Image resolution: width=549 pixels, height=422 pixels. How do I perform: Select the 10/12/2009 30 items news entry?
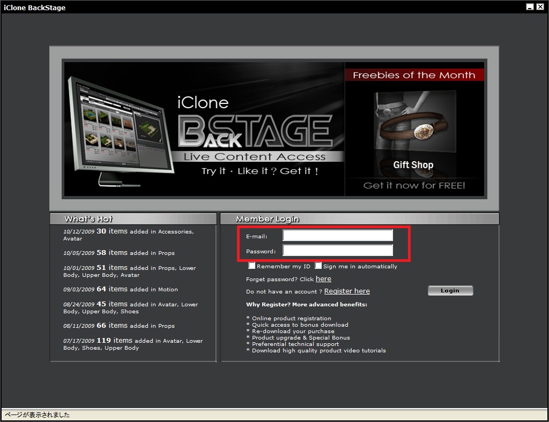129,235
